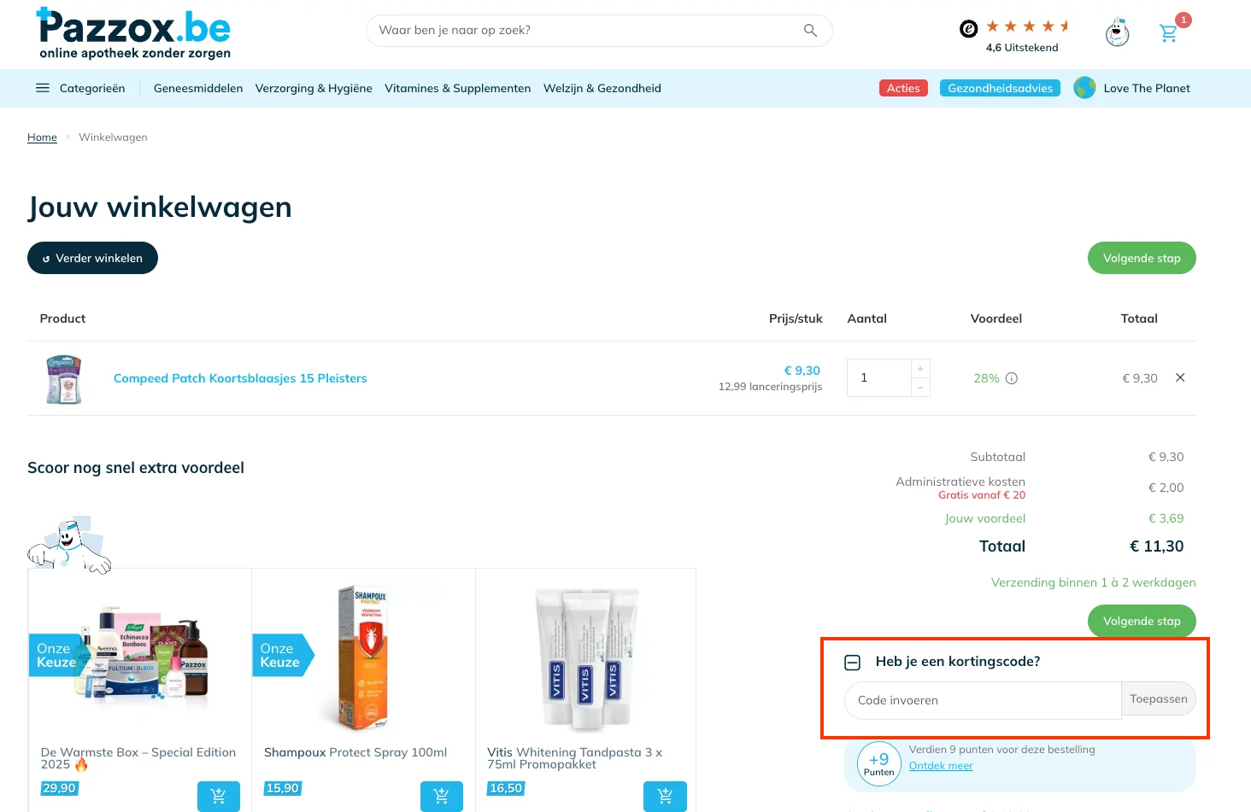Collapse the kortingscode section
Screen dimensions: 1251x812
point(852,663)
